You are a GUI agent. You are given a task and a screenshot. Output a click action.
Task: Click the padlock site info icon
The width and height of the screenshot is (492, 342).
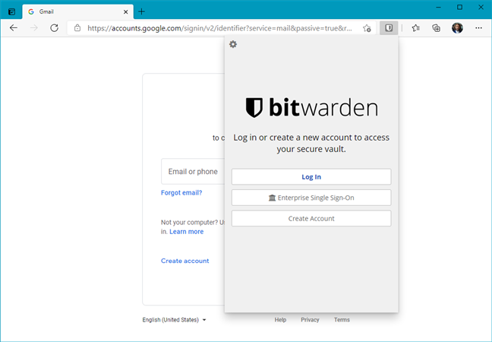(x=77, y=28)
